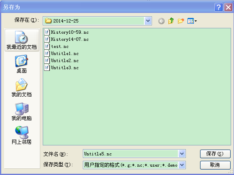
Task: Click the Untitle3.nc file icon
Action: [47, 67]
